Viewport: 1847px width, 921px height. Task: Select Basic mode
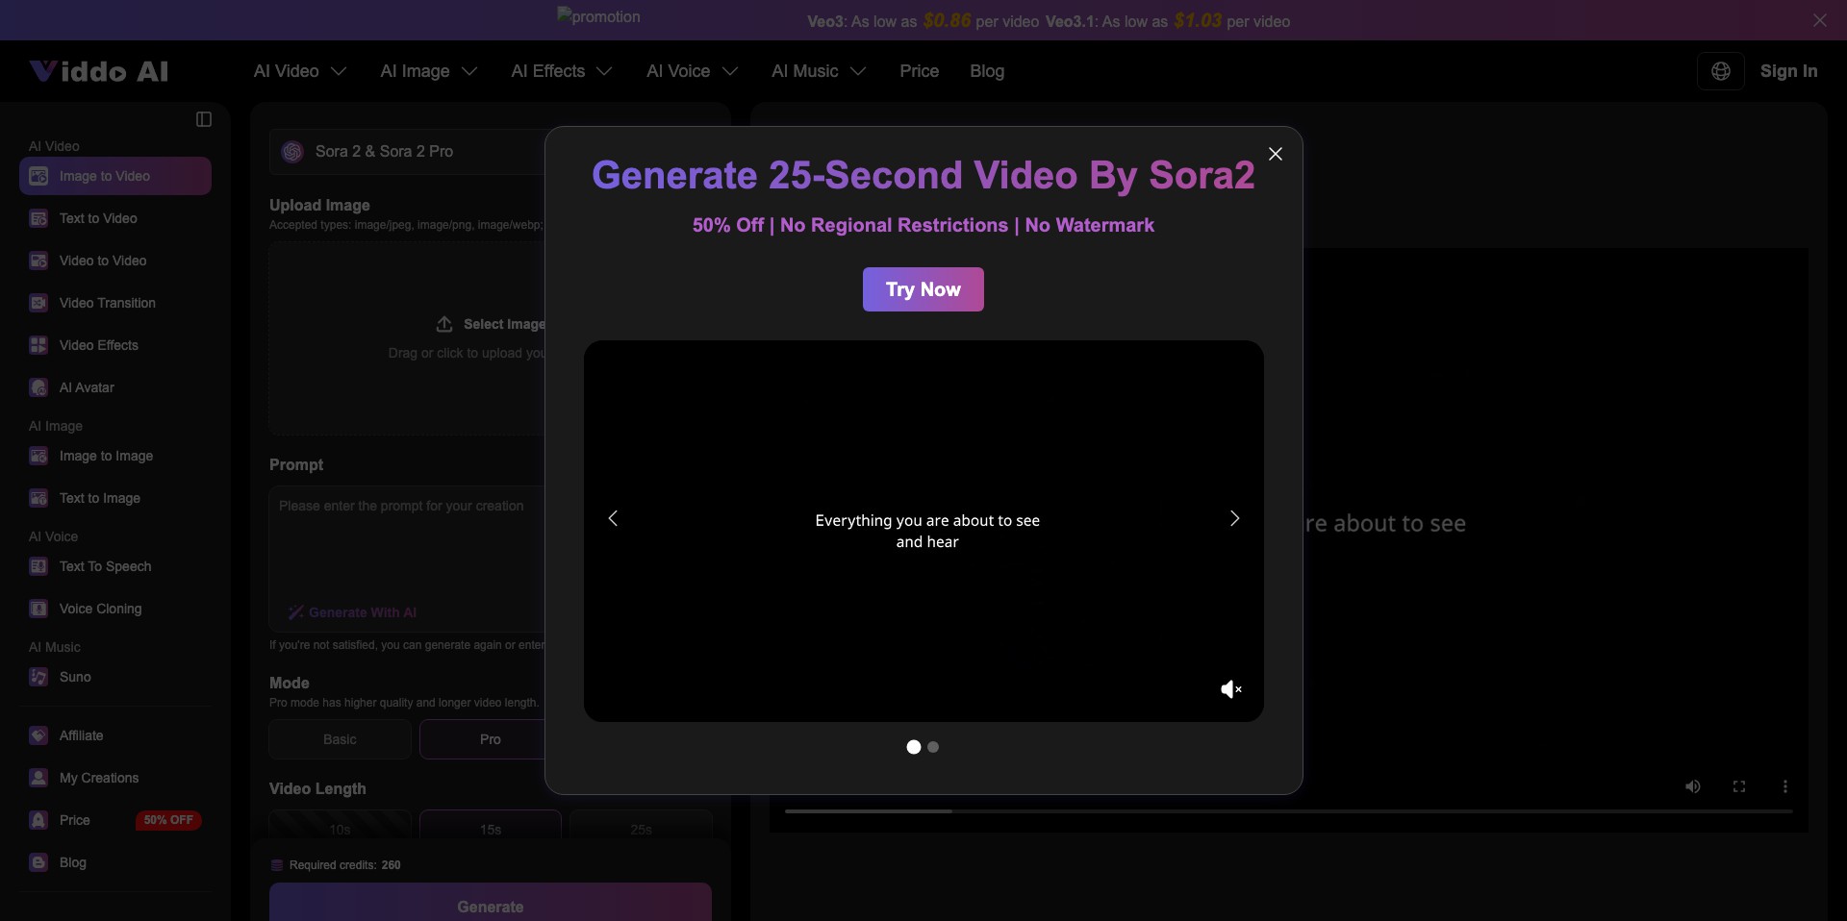pyautogui.click(x=340, y=739)
